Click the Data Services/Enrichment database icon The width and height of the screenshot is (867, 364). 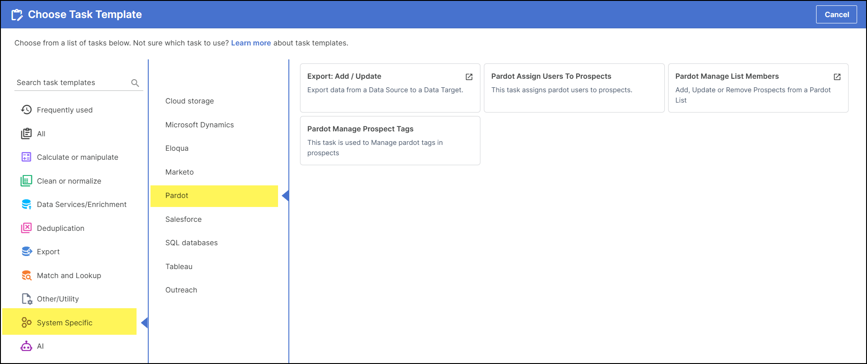(27, 204)
